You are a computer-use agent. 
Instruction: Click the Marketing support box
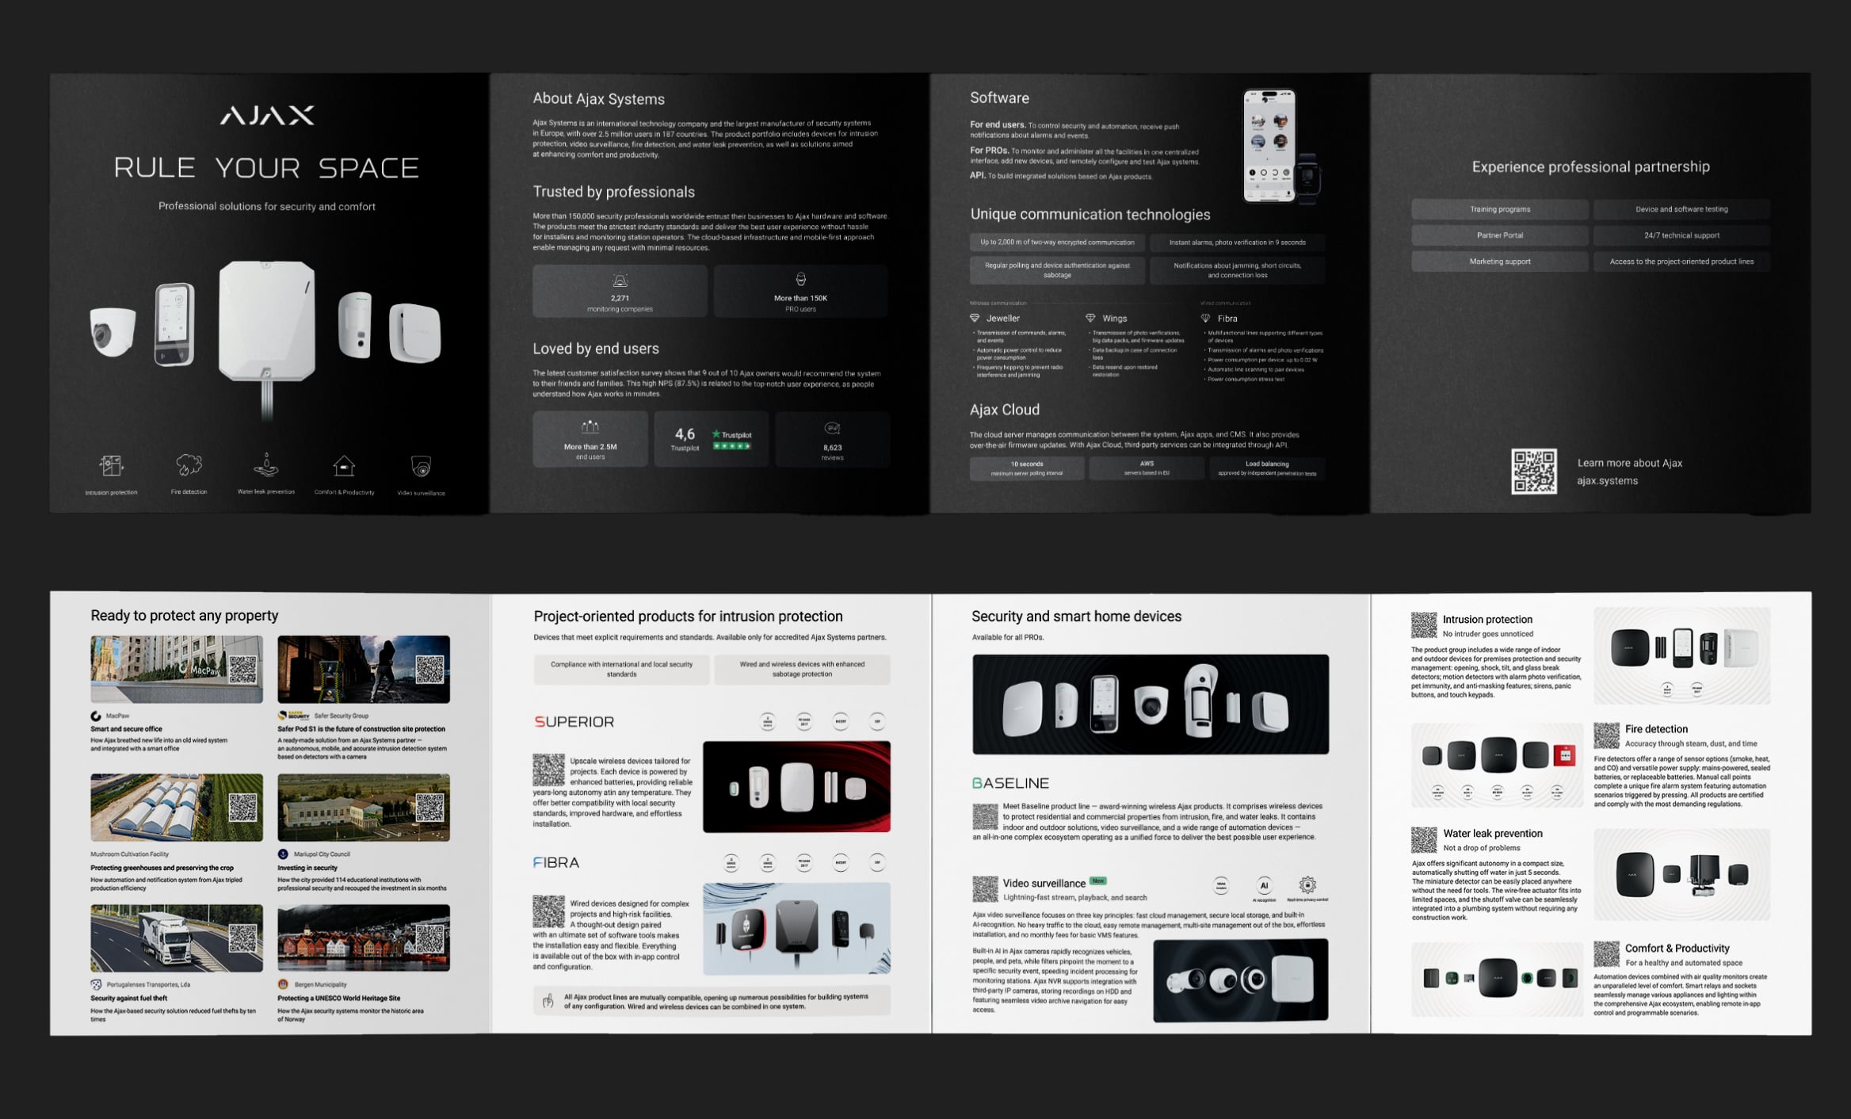coord(1500,262)
